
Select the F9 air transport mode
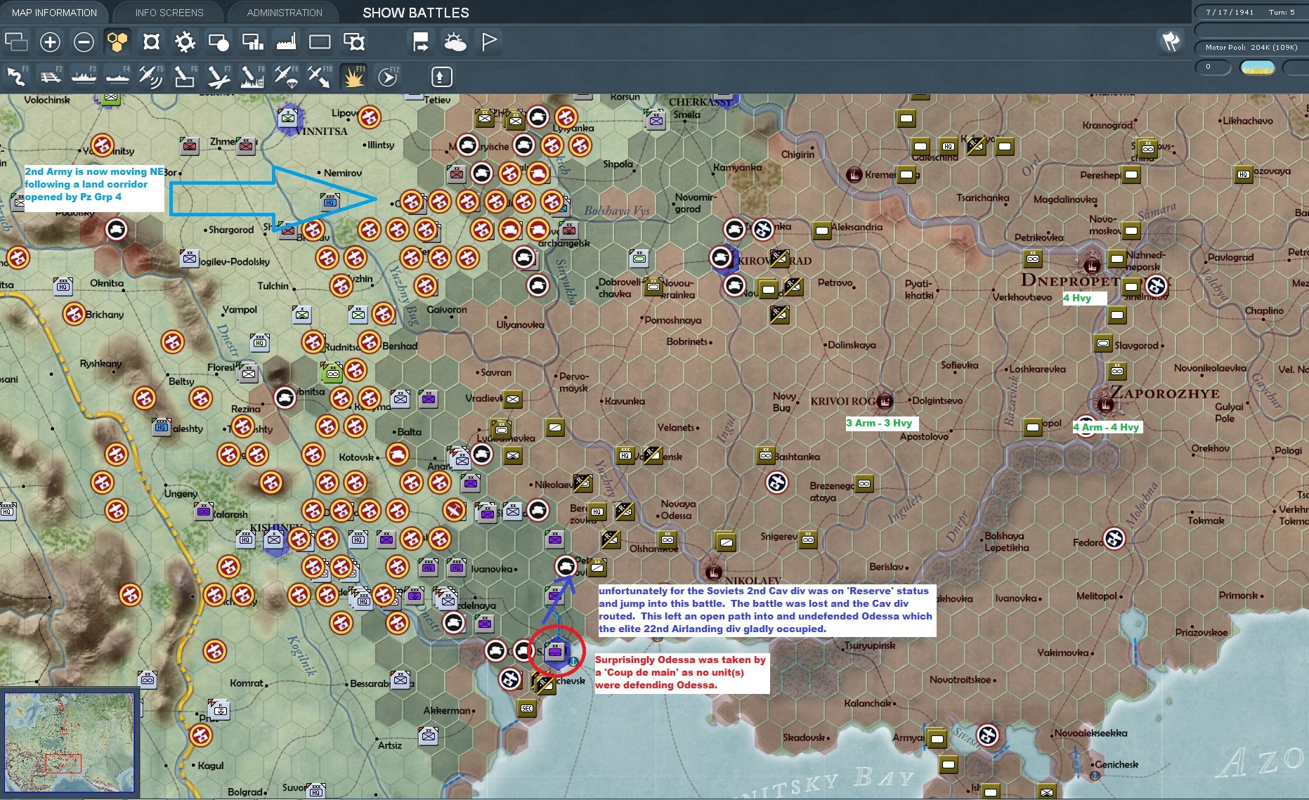click(286, 76)
